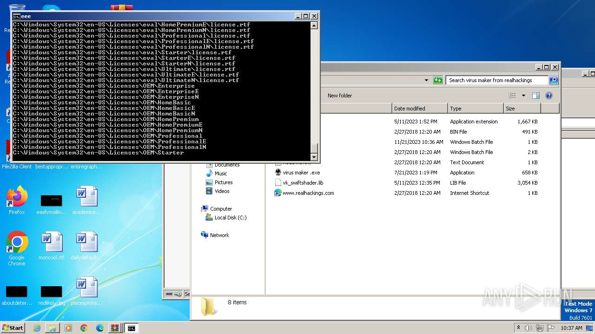Click Text Document type cell

point(467,162)
